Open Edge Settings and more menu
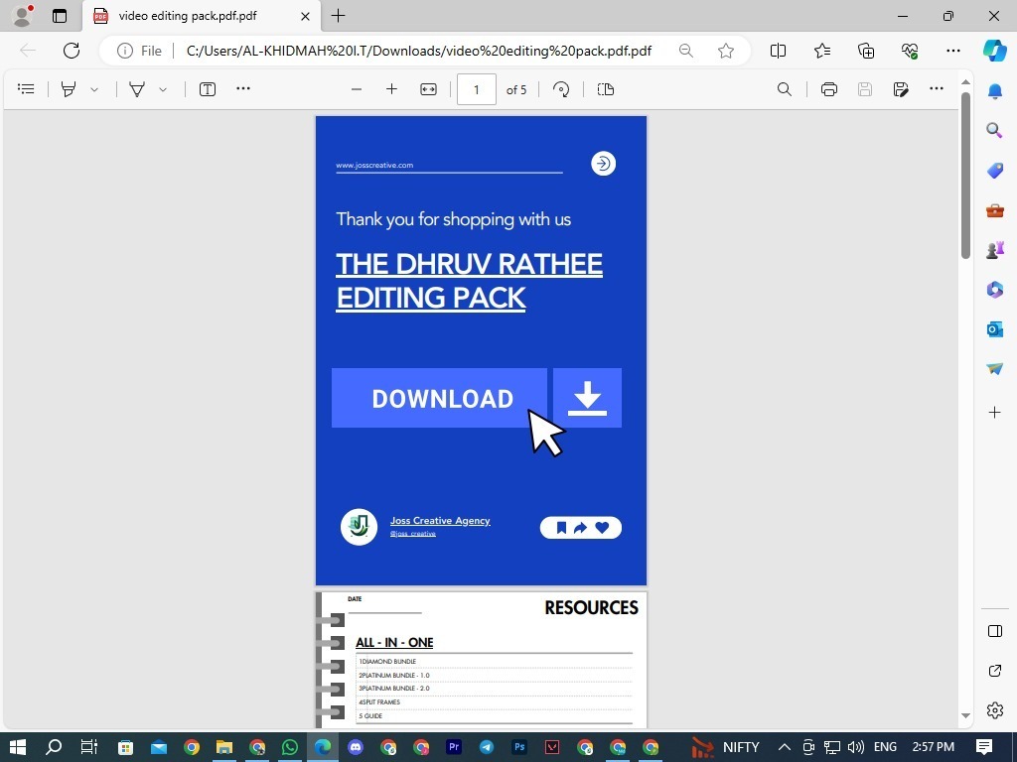This screenshot has width=1017, height=762. (x=953, y=51)
